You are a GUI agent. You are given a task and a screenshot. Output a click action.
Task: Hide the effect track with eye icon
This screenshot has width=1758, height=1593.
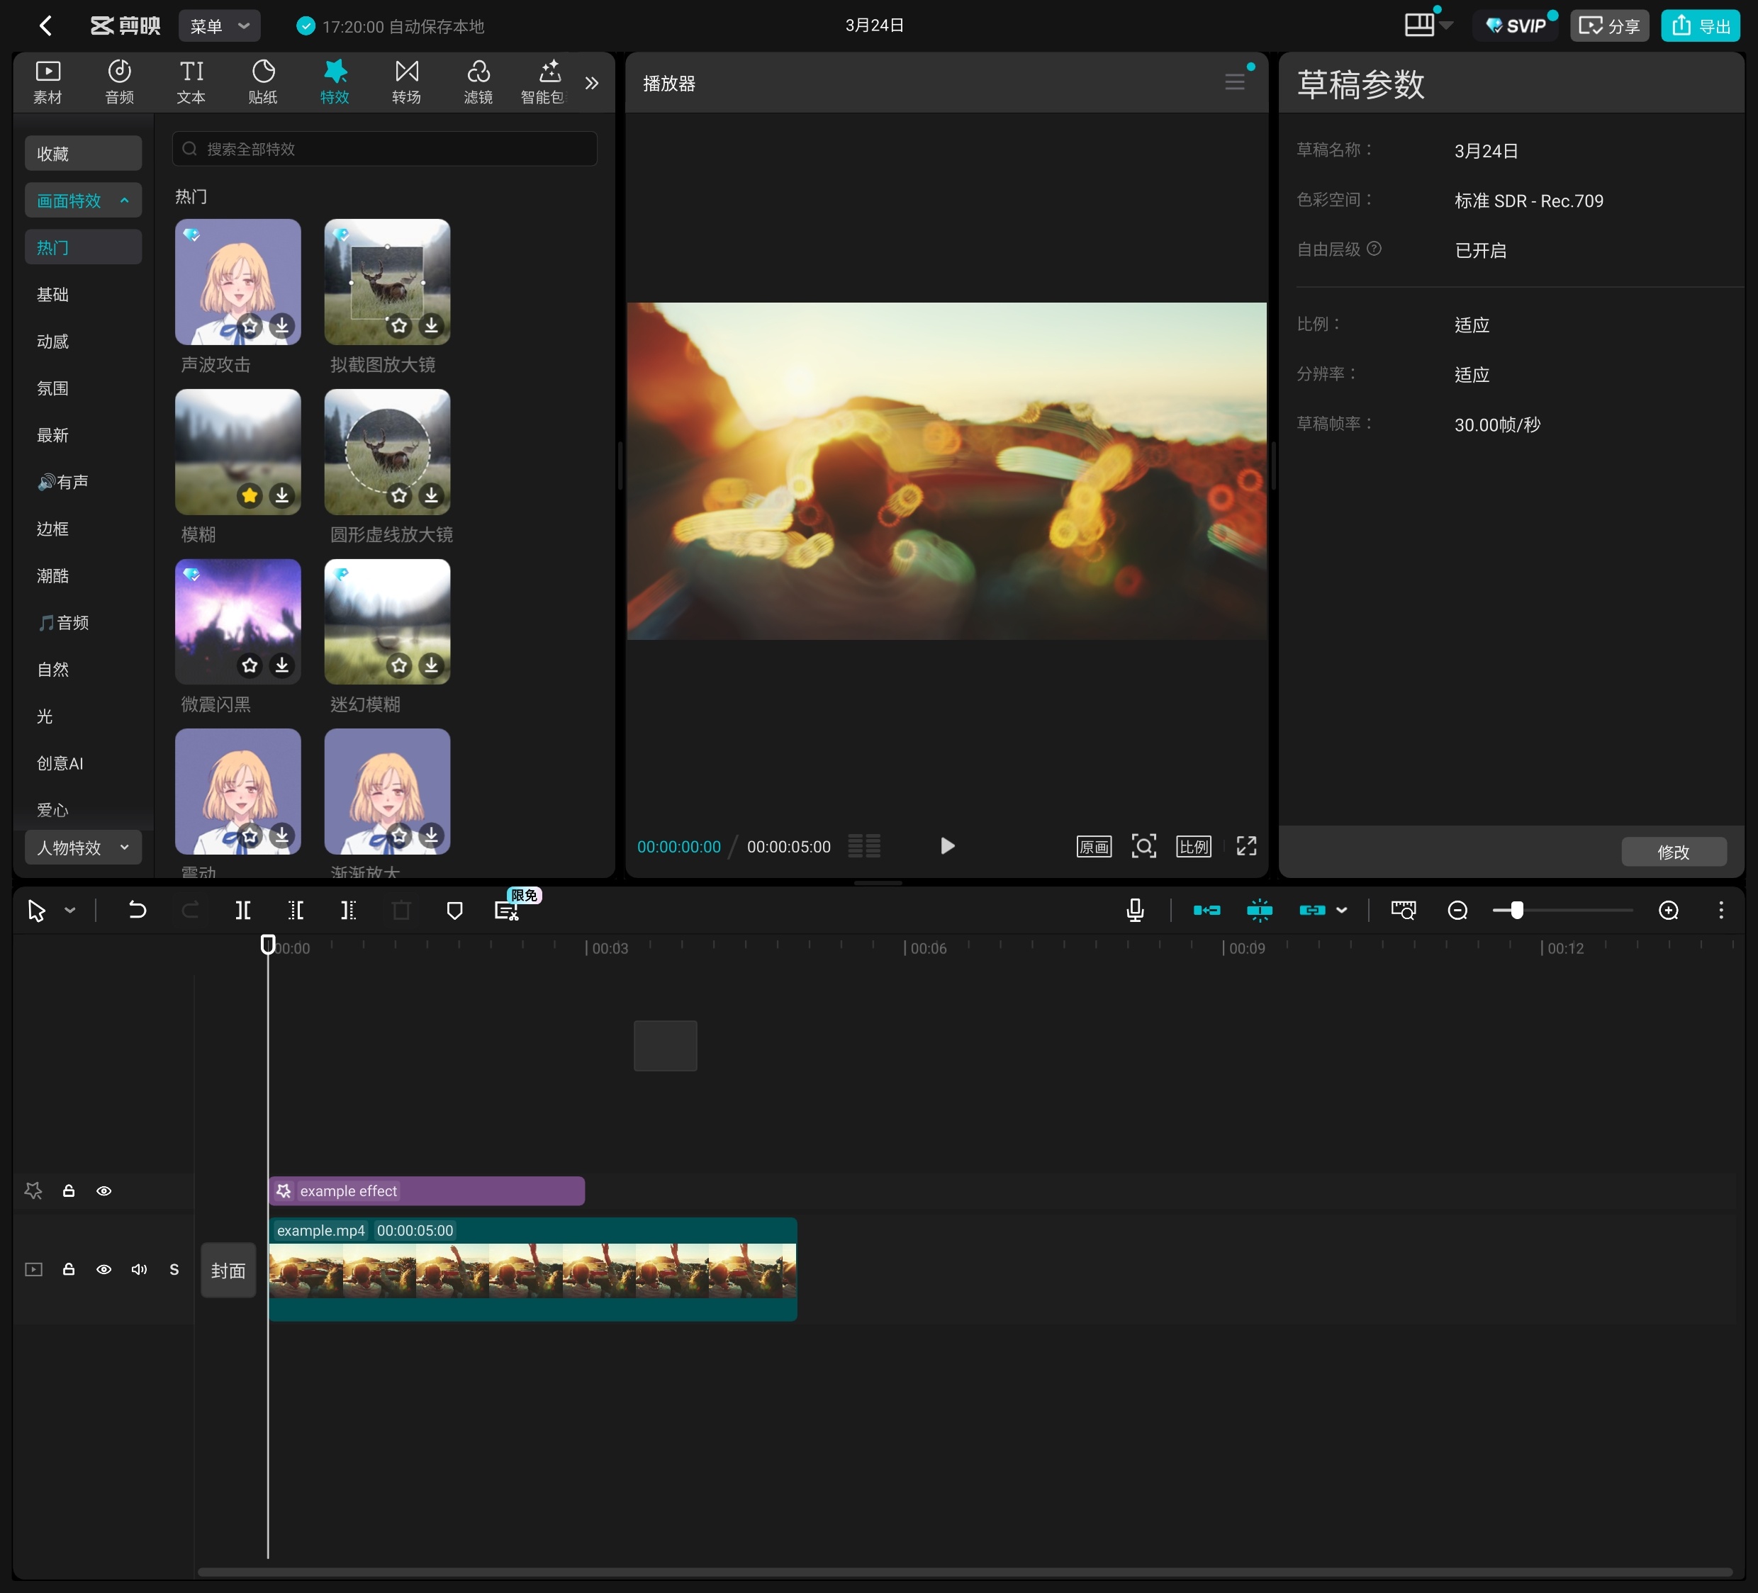point(103,1190)
